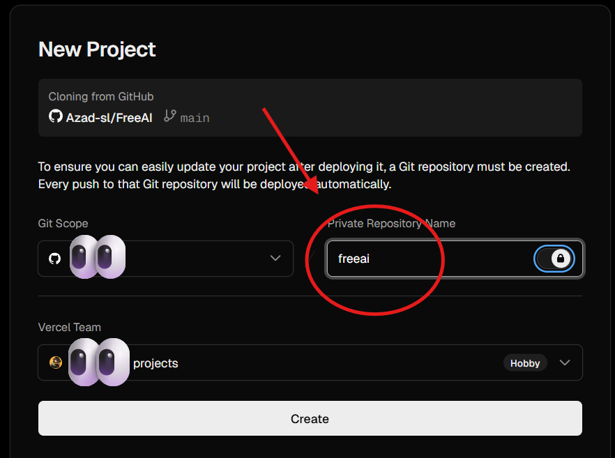Expand the Git Scope dropdown chevron
615x458 pixels.
coord(275,258)
